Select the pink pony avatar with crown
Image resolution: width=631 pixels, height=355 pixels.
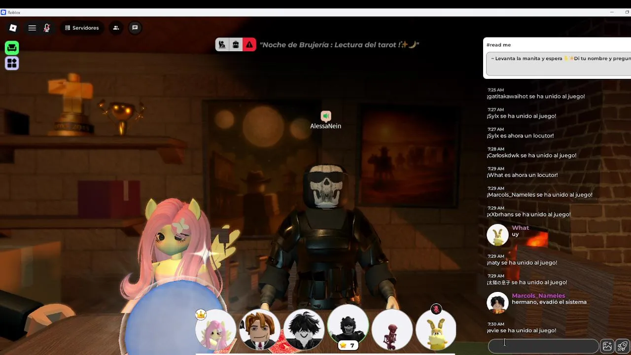point(215,329)
